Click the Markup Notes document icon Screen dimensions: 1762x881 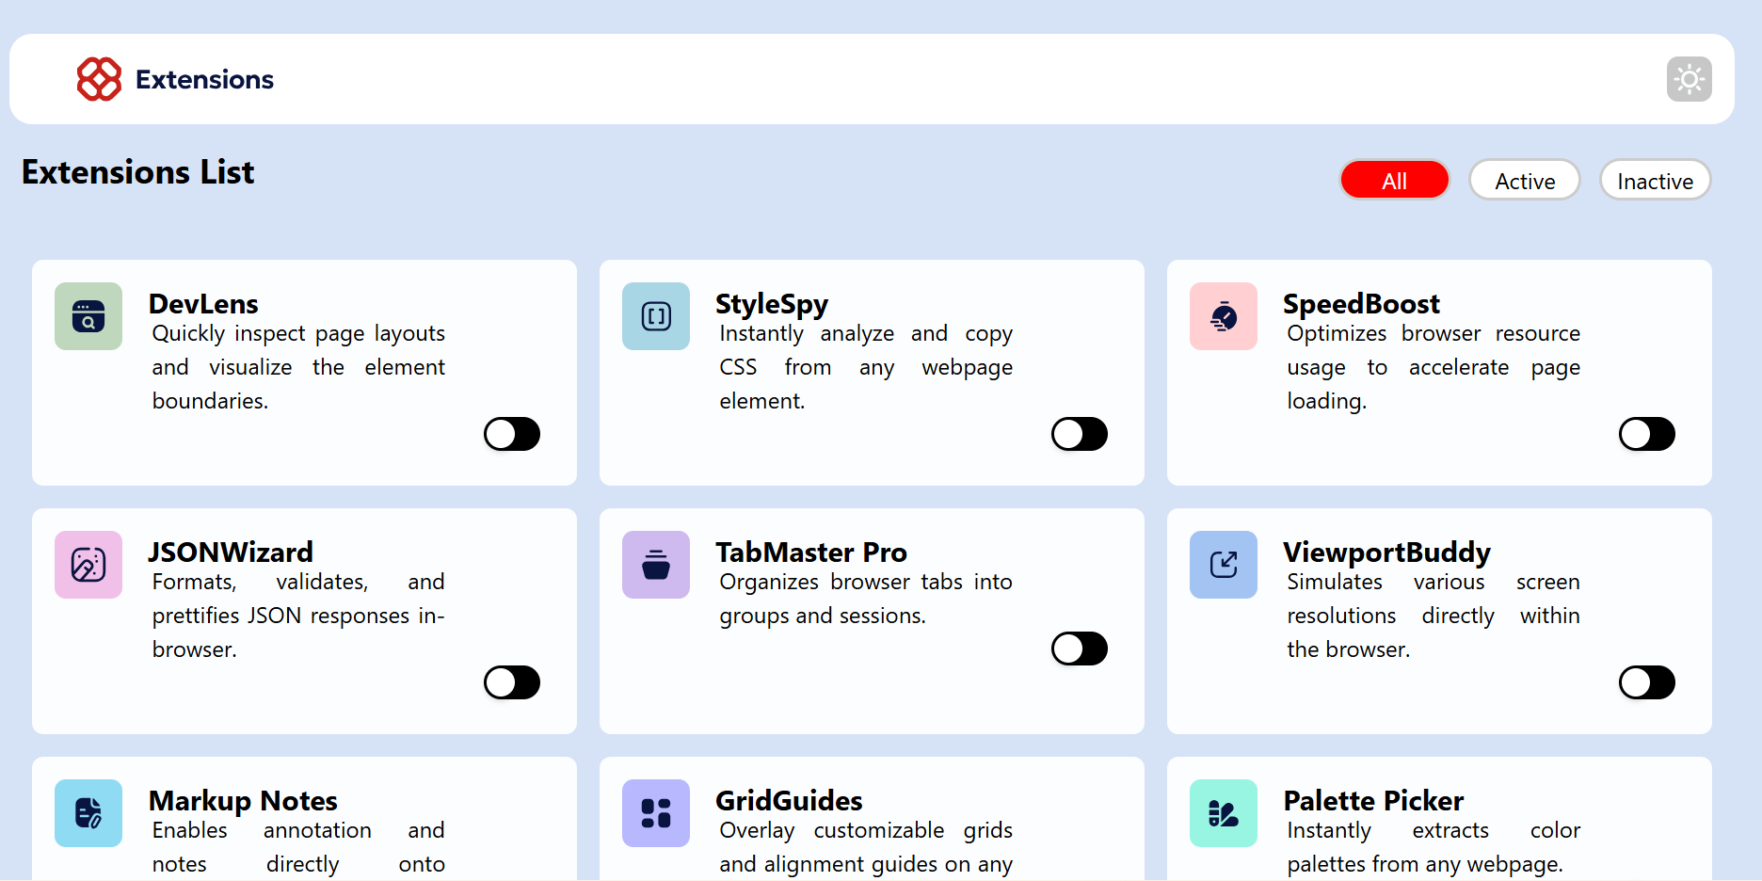(x=88, y=813)
